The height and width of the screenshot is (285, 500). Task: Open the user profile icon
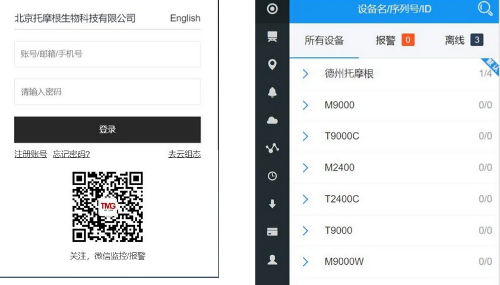(x=273, y=260)
